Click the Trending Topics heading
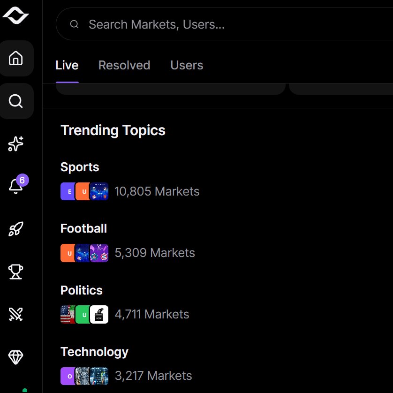 [113, 130]
